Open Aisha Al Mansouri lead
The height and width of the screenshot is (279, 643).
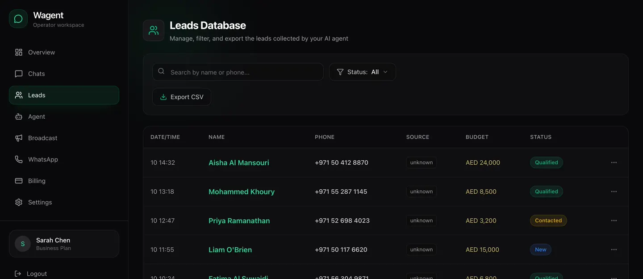(x=239, y=162)
